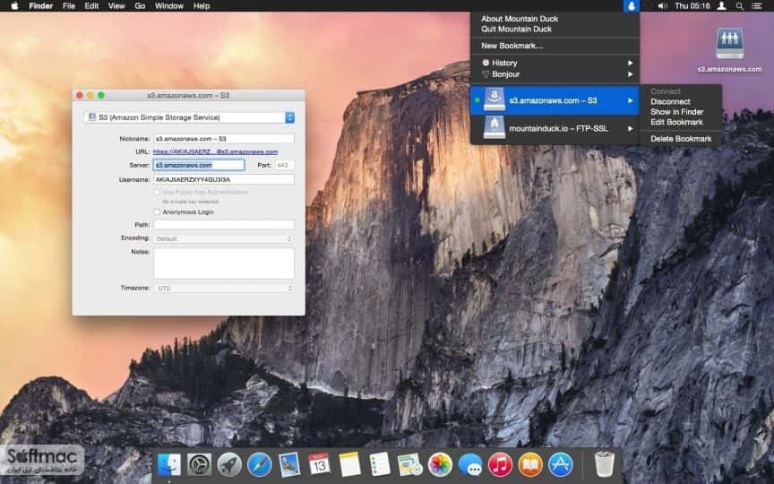This screenshot has height=484, width=774.
Task: Open the https URL link in bookmark window
Action: [x=215, y=152]
